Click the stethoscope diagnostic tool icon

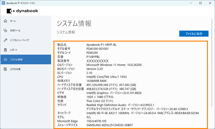pyautogui.click(x=5, y=31)
